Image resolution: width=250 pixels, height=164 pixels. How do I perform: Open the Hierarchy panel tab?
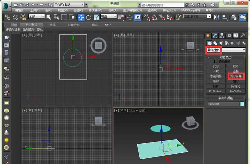pos(222,35)
